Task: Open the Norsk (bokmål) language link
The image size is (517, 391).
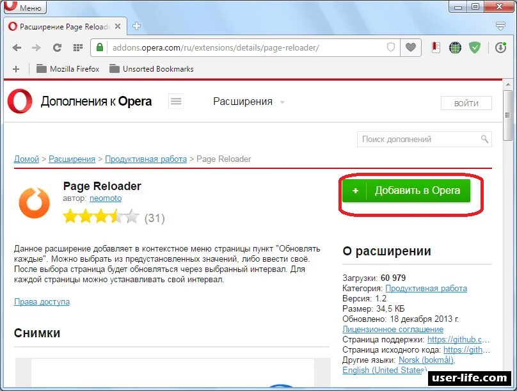Action: [x=427, y=360]
